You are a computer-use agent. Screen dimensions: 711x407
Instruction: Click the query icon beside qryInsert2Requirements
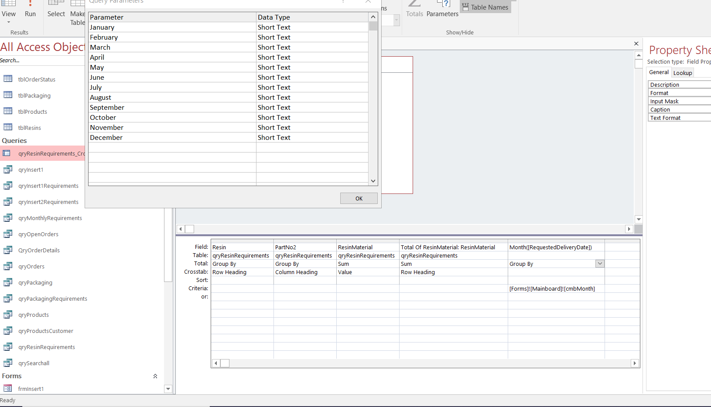[8, 202]
